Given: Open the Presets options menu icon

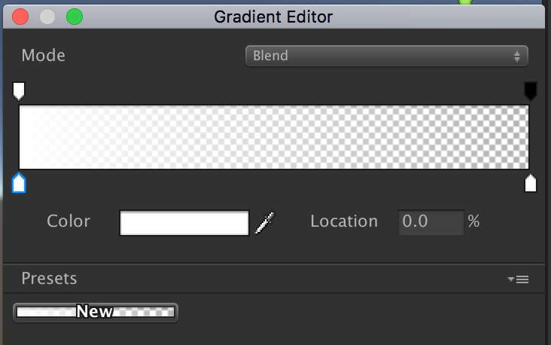Looking at the screenshot, I should click(519, 279).
